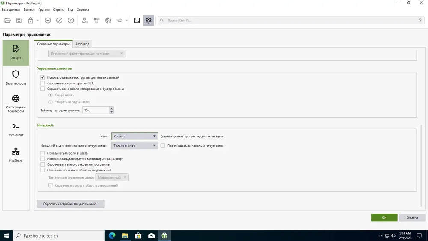Viewport: 428px width, 241px height.
Task: Enable Сворачивать при открытии URL
Action: pos(42,83)
